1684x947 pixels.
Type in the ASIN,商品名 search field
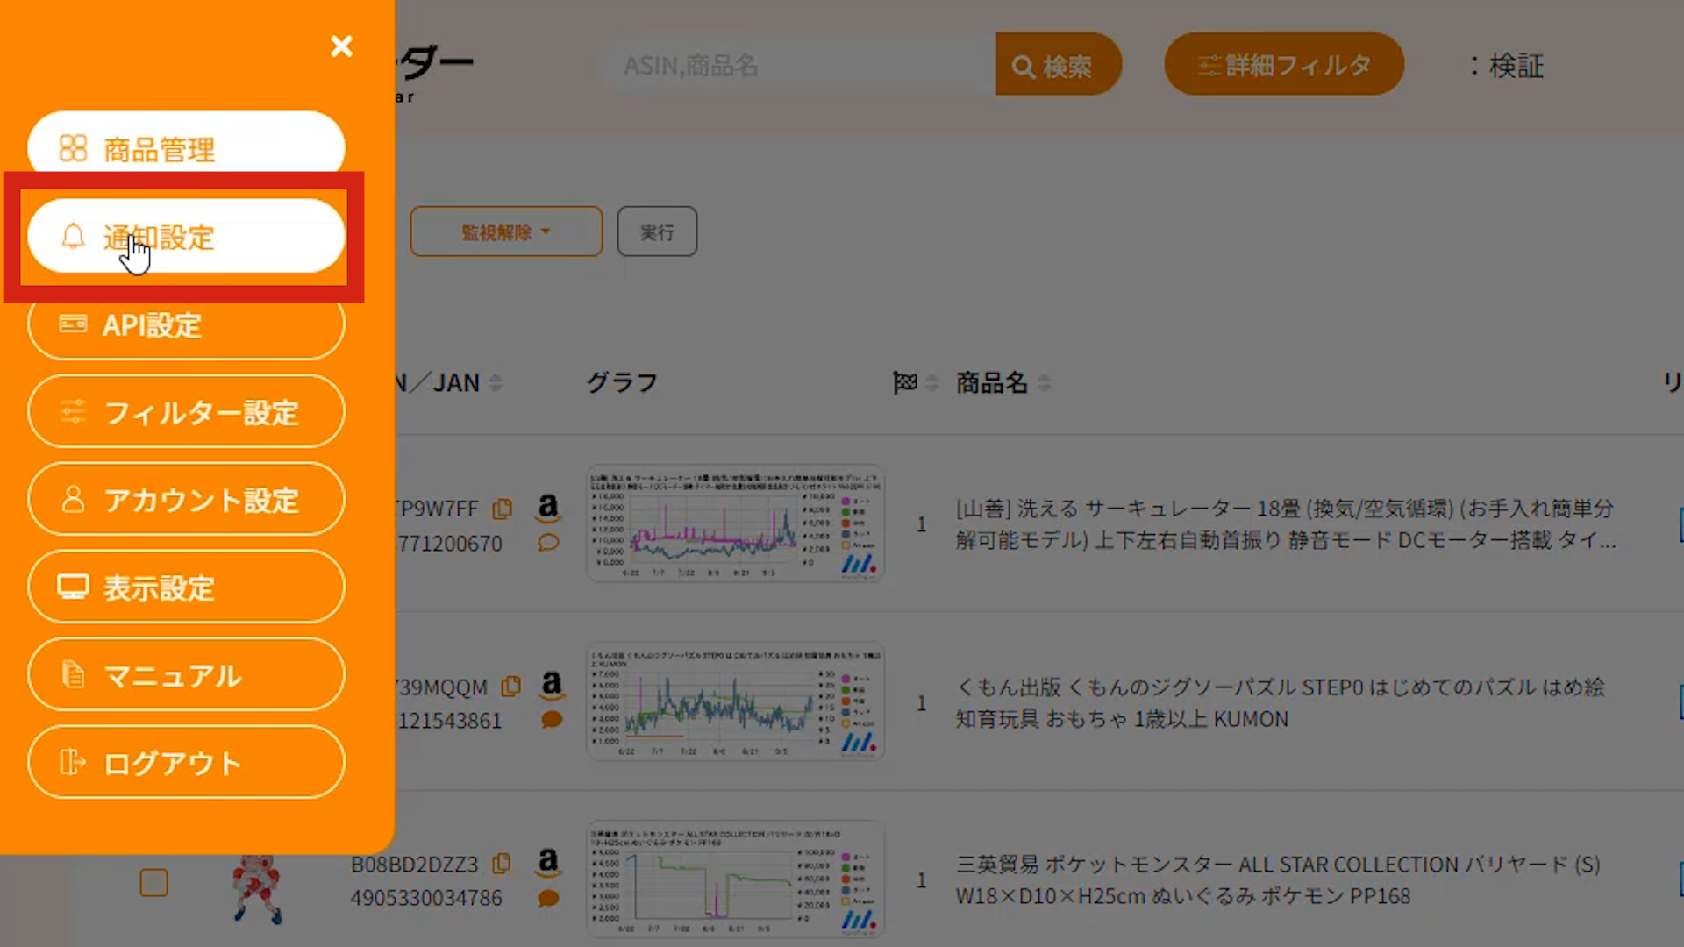point(794,65)
